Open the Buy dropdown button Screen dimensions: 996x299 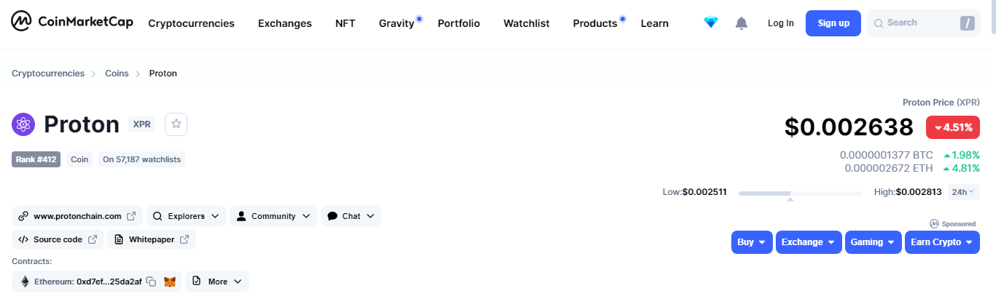[752, 242]
